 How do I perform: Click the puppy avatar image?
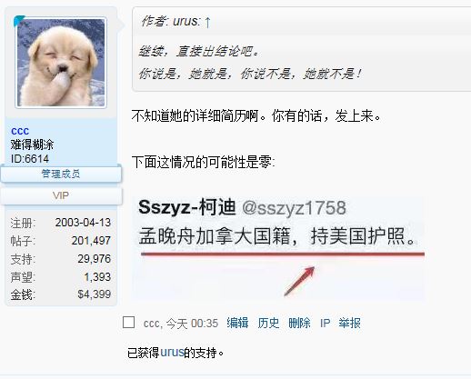(61, 63)
